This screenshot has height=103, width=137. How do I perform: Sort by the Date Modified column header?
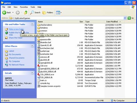point(114,22)
